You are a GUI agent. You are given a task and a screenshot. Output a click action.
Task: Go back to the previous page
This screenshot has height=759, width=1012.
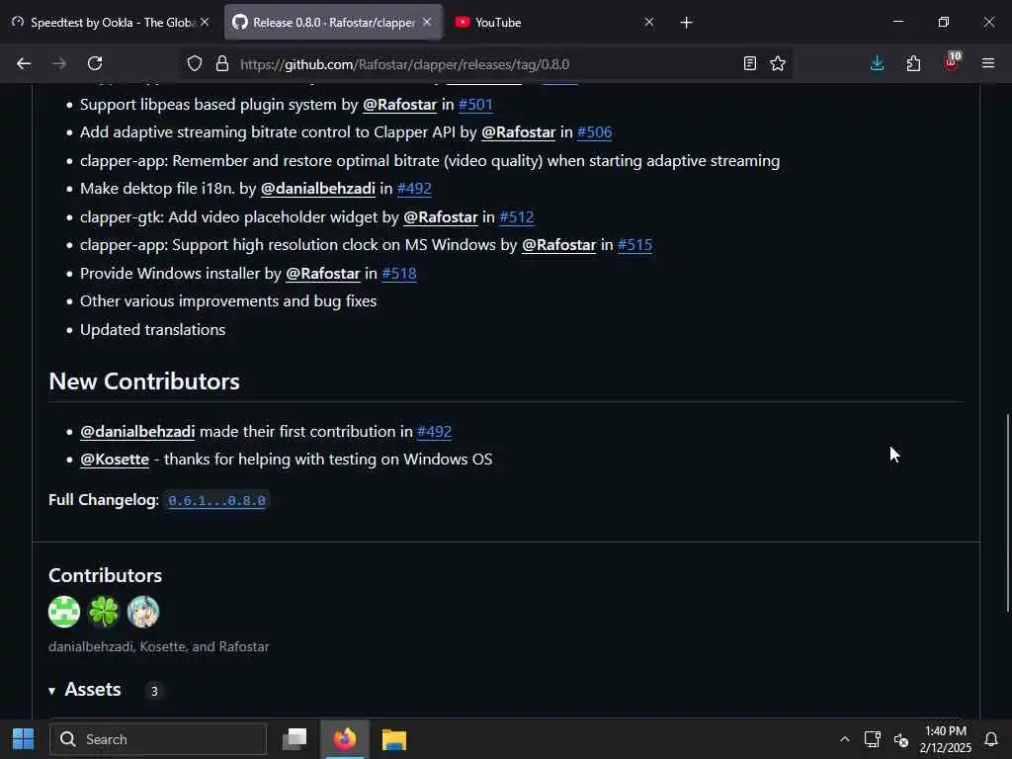click(x=24, y=63)
